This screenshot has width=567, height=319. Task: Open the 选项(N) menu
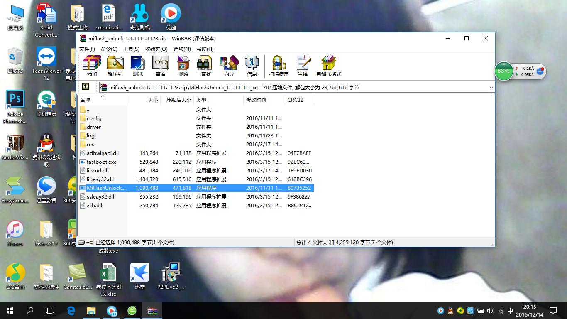point(182,49)
